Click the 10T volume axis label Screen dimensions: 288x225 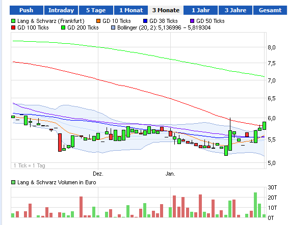pos(272,208)
